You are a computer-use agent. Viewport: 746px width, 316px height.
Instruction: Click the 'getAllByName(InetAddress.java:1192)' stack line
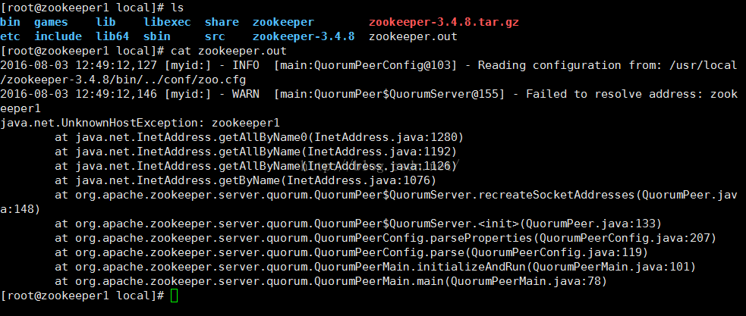(x=256, y=152)
